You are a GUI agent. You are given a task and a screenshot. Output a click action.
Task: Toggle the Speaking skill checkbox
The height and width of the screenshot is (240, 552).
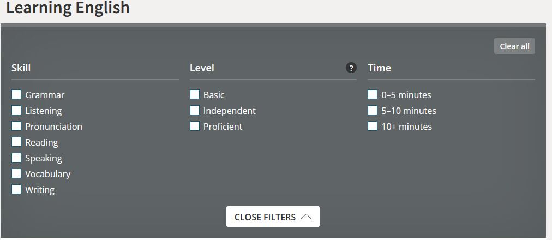16,158
